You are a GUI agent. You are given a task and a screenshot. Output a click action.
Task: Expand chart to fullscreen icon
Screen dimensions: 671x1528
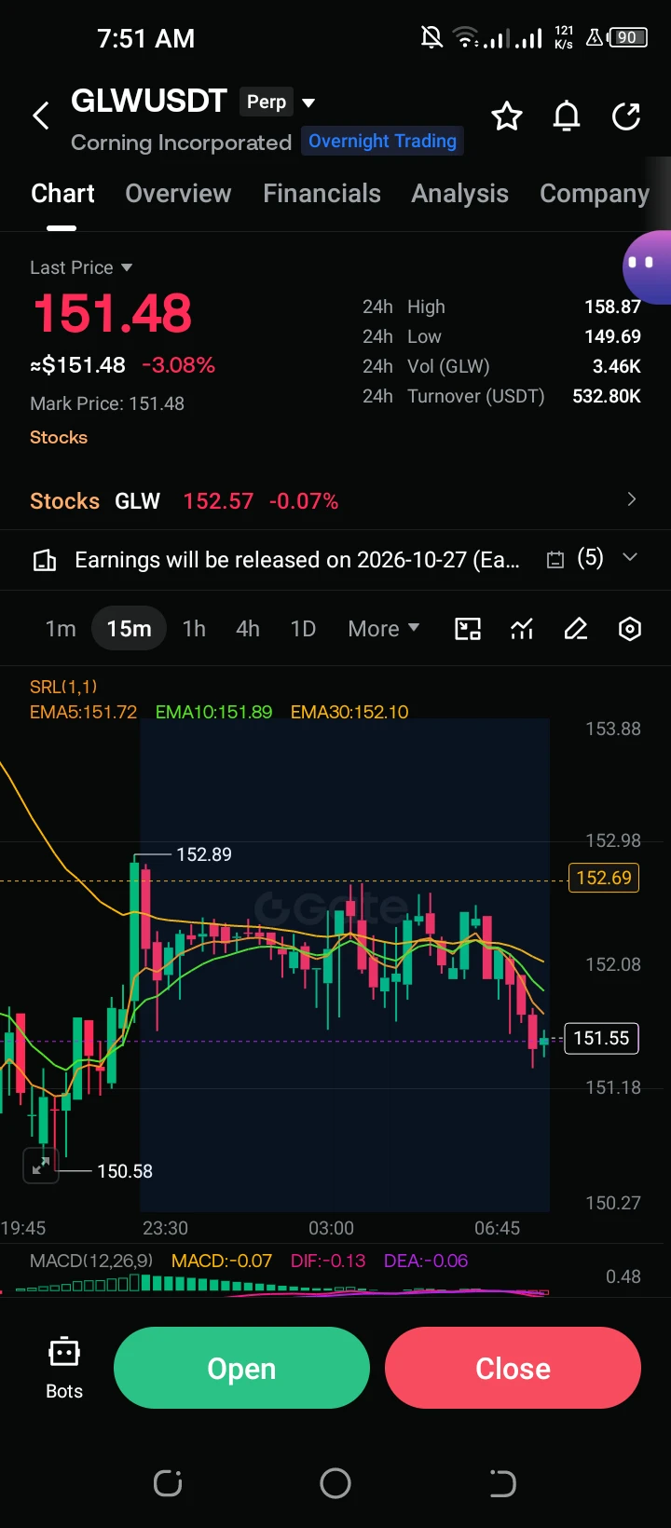pos(41,1166)
